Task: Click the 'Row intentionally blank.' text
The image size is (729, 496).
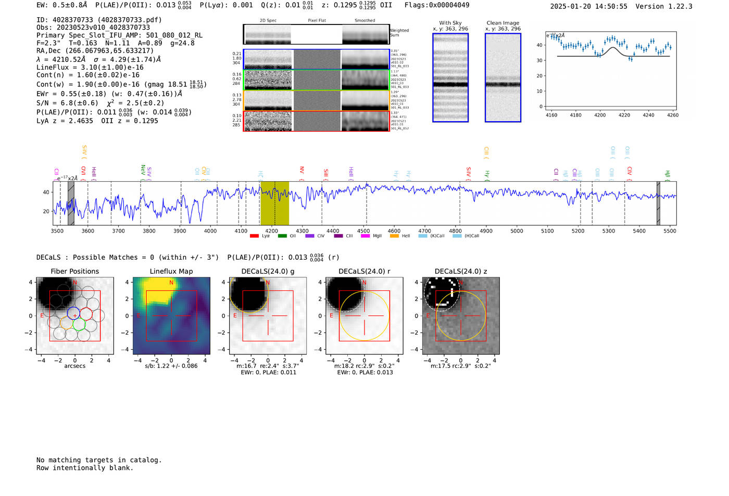Action: click(x=85, y=468)
